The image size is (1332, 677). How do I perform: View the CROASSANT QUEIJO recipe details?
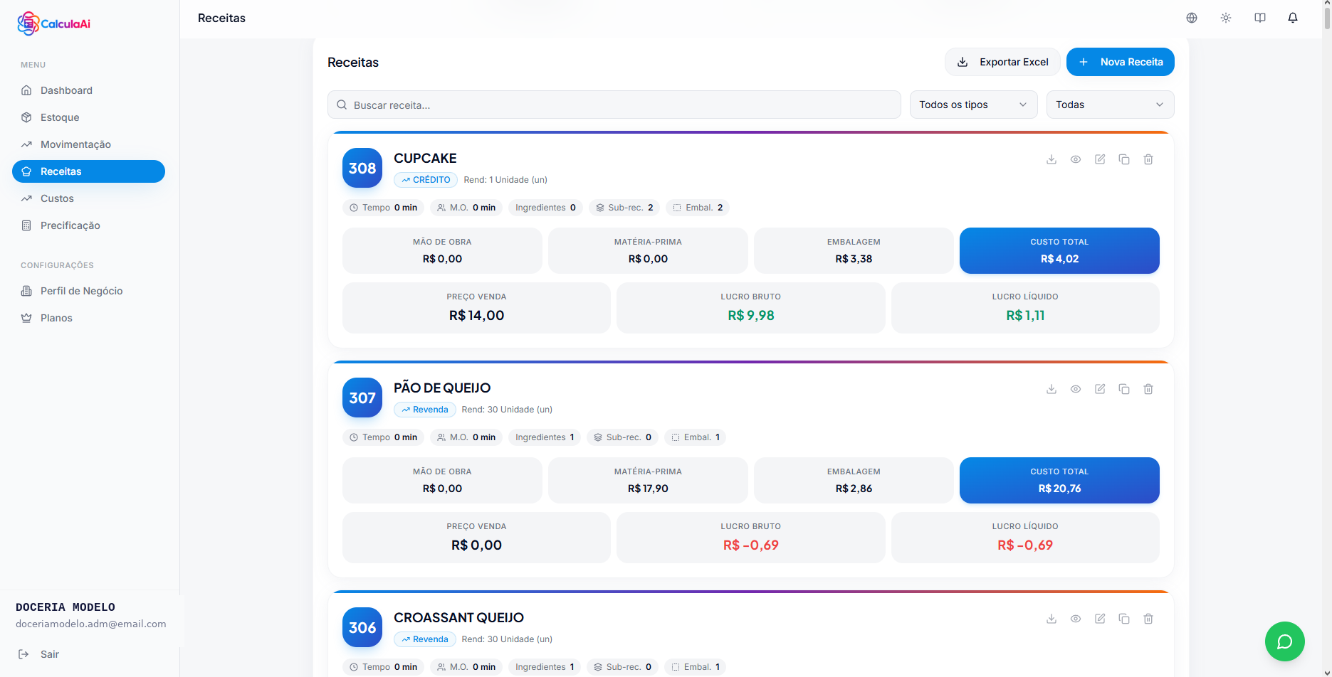pyautogui.click(x=1076, y=619)
